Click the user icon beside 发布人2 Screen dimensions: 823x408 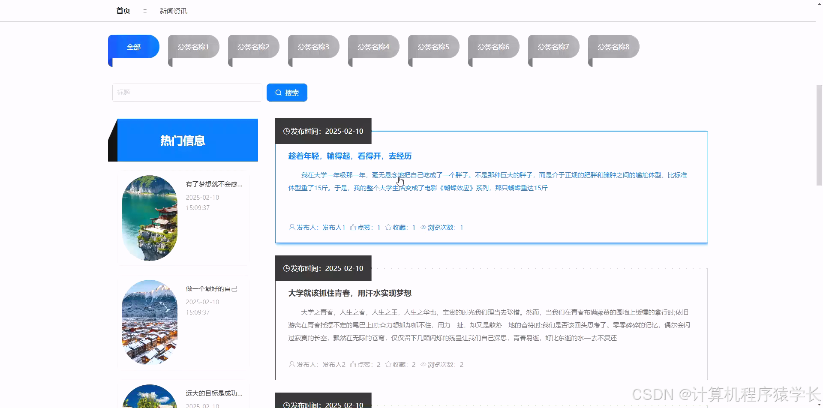point(292,364)
